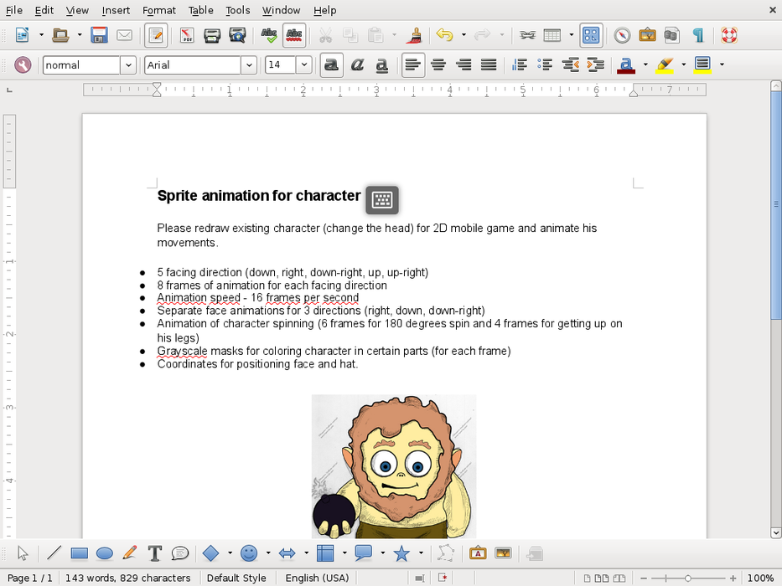The width and height of the screenshot is (782, 586).
Task: Select the Ellipse drawing tool
Action: pos(105,553)
